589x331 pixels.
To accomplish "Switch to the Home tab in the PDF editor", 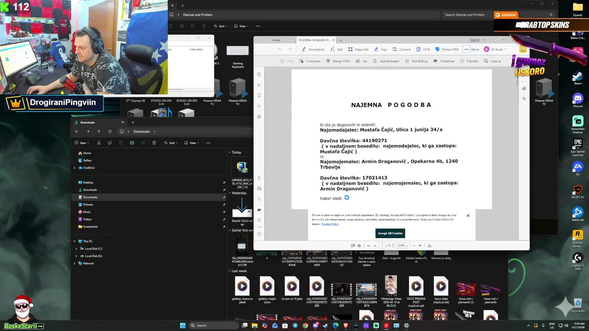I will coord(276,40).
